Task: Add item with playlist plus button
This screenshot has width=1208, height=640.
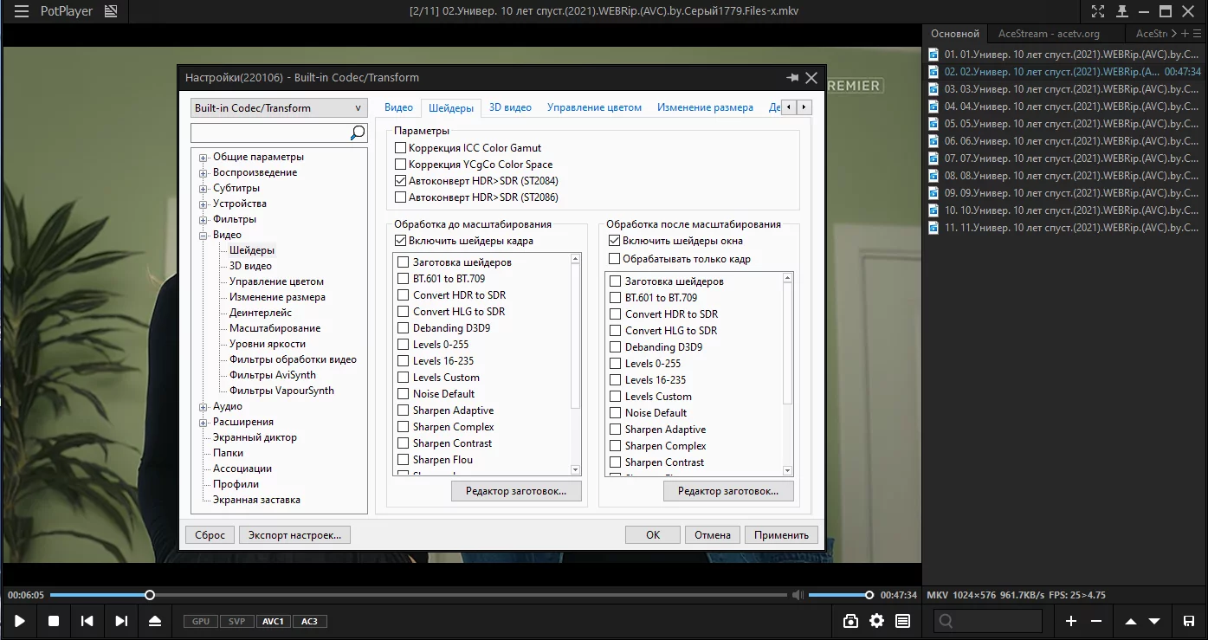Action: pyautogui.click(x=1071, y=621)
